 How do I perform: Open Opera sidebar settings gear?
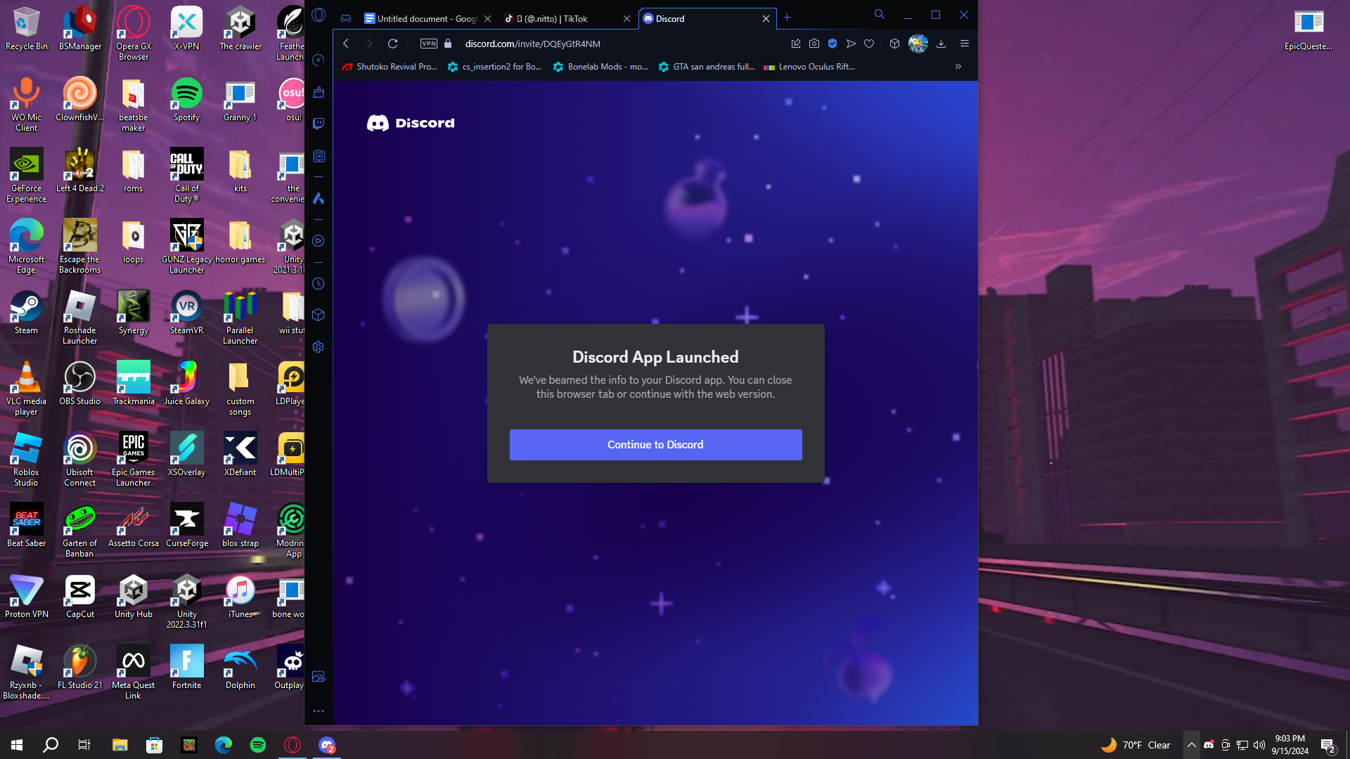(319, 347)
